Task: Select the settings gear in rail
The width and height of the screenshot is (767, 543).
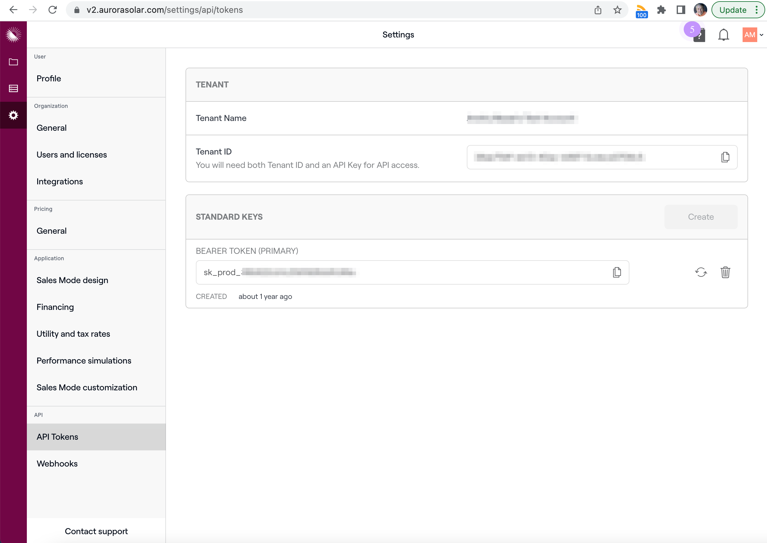Action: (13, 115)
